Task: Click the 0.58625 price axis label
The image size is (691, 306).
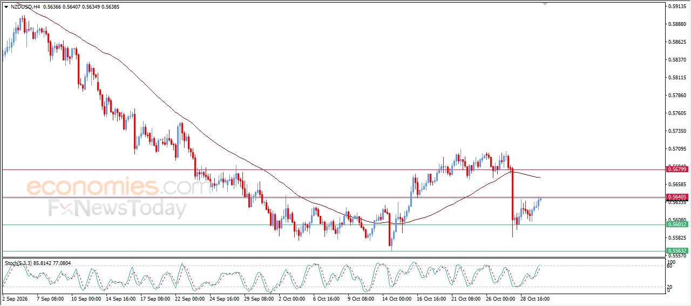Action: (x=678, y=42)
